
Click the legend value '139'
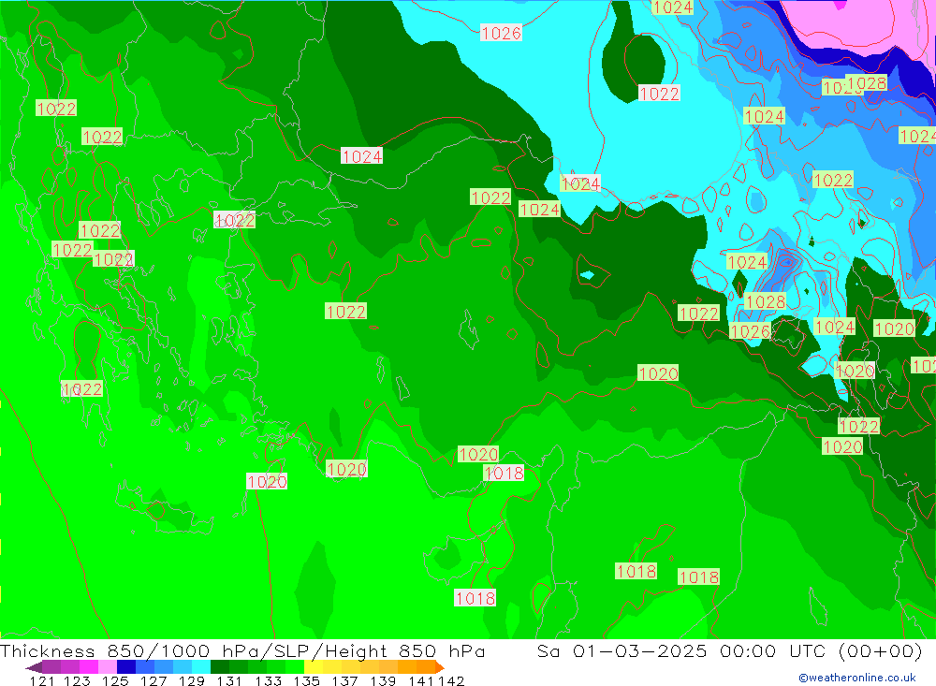point(383,680)
